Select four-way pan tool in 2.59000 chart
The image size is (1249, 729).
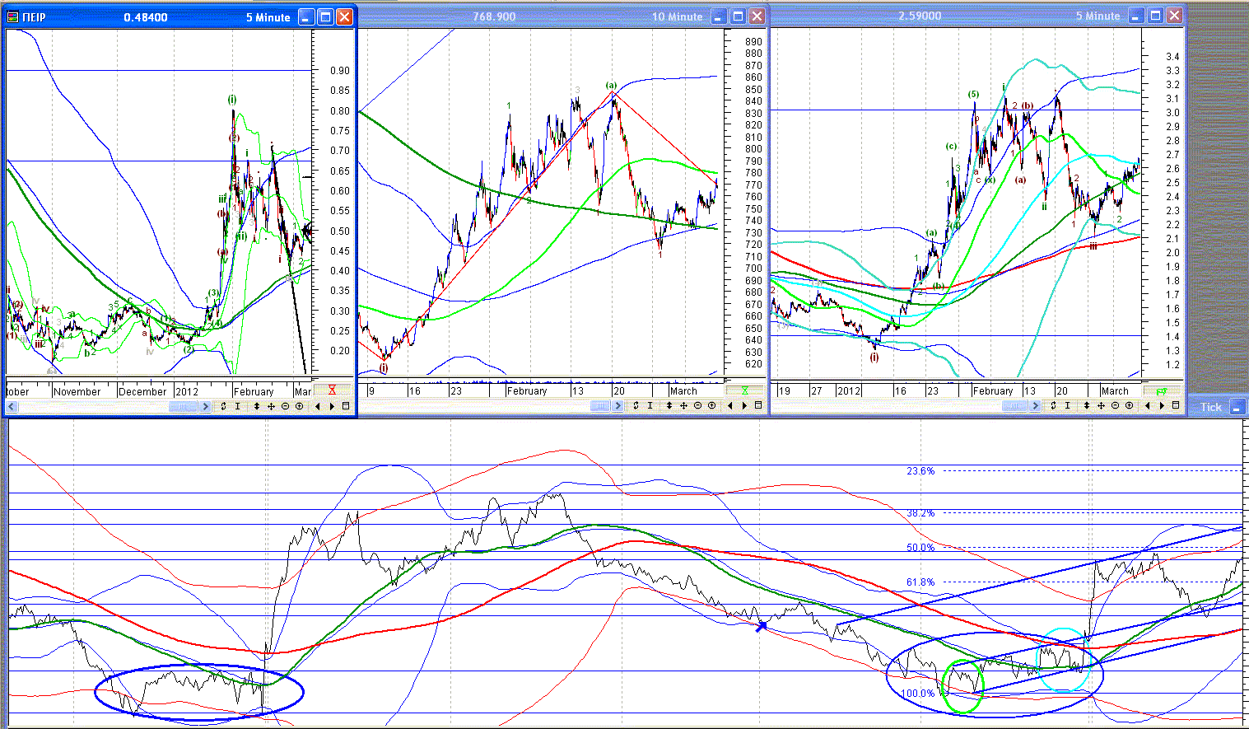pos(1101,405)
